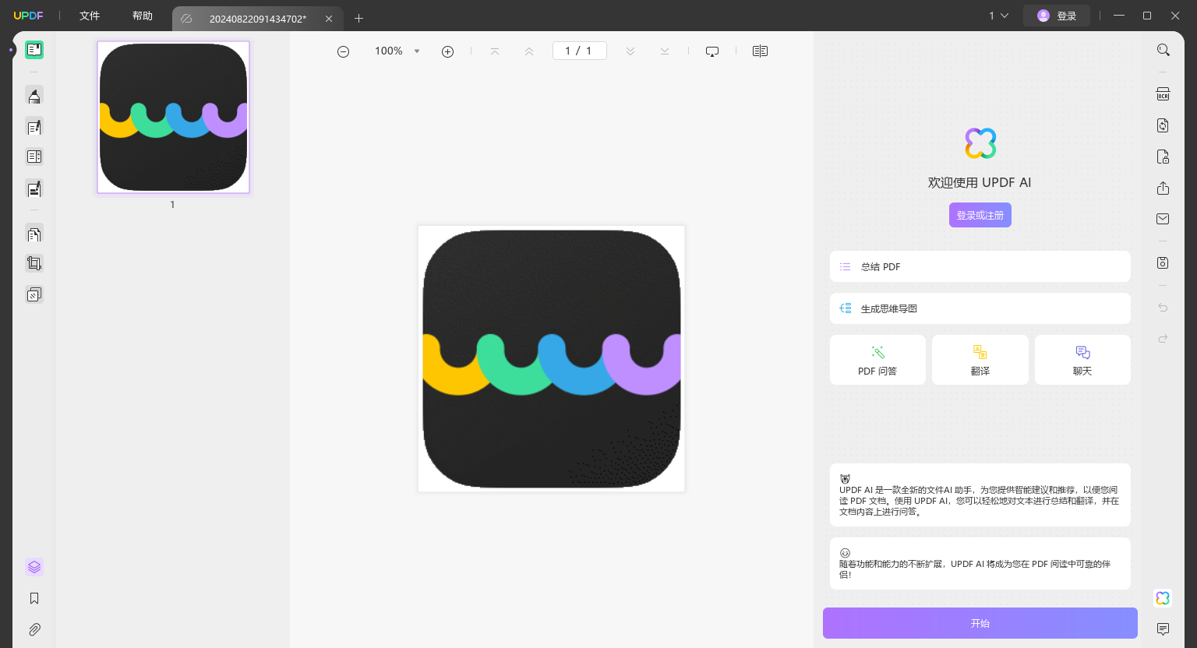
Task: Expand the 100% zoom level dropdown
Action: tap(417, 51)
